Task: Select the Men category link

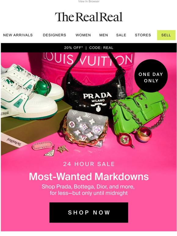Action: coord(104,35)
